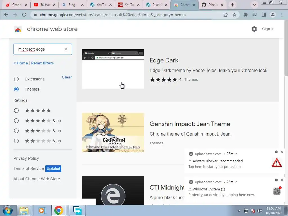Image resolution: width=288 pixels, height=216 pixels.
Task: Switch to the first YouTu WordPress tab
Action: (101, 5)
